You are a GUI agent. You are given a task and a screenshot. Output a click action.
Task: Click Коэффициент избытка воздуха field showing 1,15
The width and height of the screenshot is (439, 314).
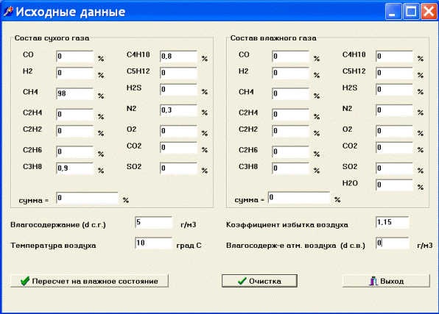coord(393,223)
